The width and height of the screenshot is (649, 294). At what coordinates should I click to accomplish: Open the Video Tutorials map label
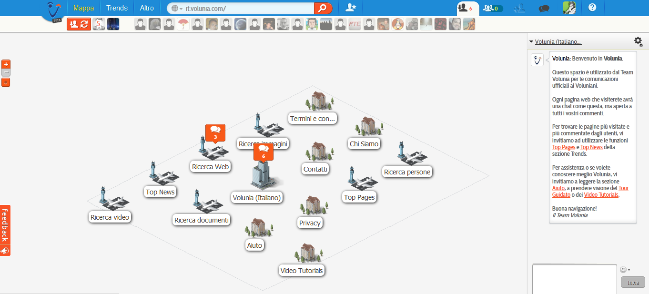(x=302, y=271)
